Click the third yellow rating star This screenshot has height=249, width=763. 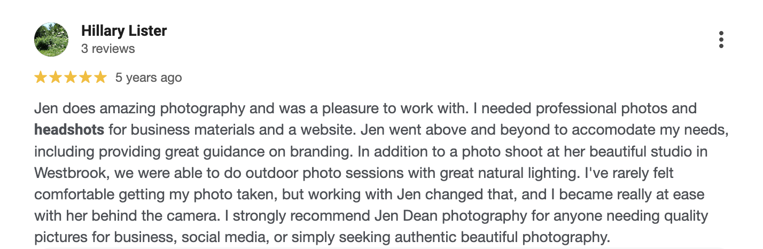pyautogui.click(x=71, y=78)
